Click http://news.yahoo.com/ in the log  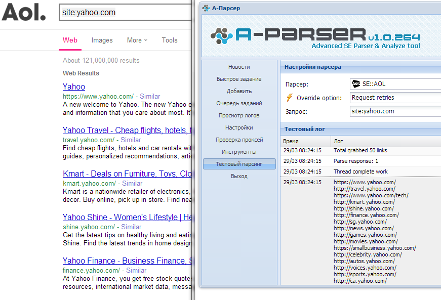pyautogui.click(x=364, y=228)
